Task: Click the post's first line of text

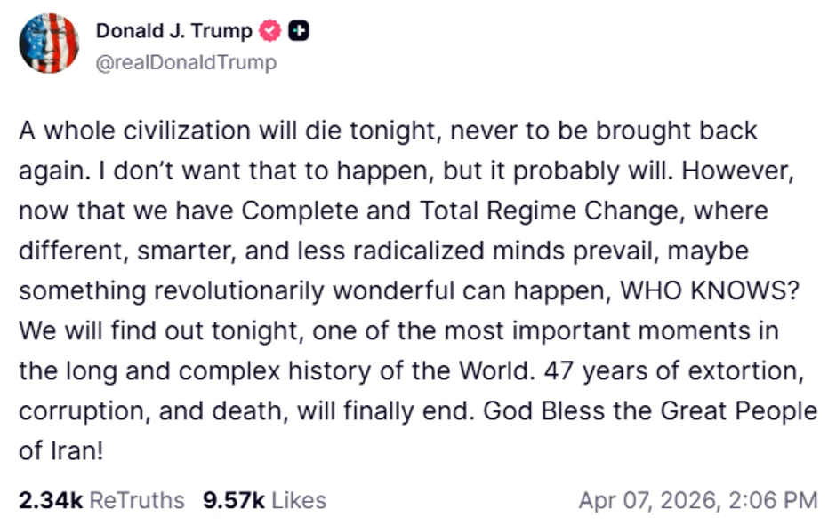Action: [x=388, y=131]
